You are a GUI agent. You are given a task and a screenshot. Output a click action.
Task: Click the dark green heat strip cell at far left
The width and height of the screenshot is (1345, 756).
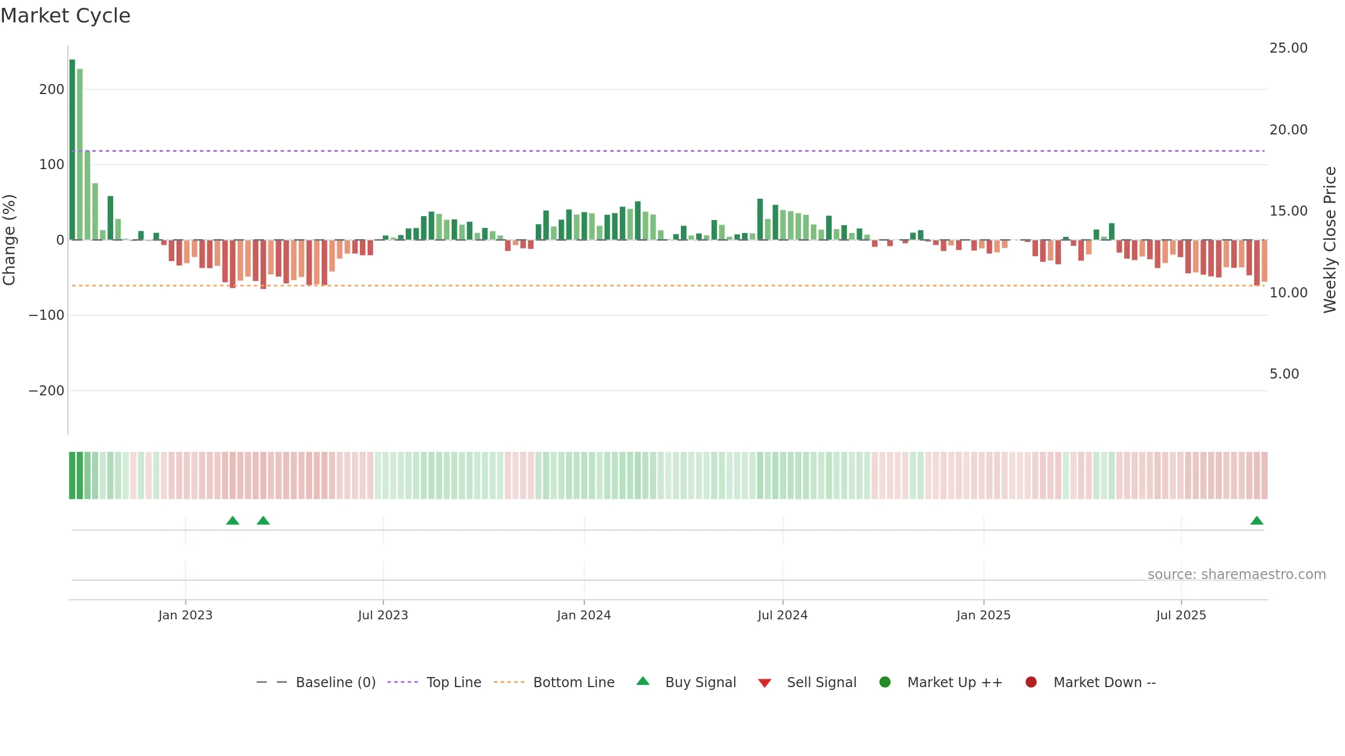point(72,475)
